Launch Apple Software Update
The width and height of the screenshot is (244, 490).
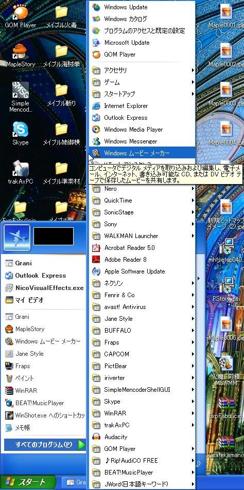pyautogui.click(x=142, y=271)
